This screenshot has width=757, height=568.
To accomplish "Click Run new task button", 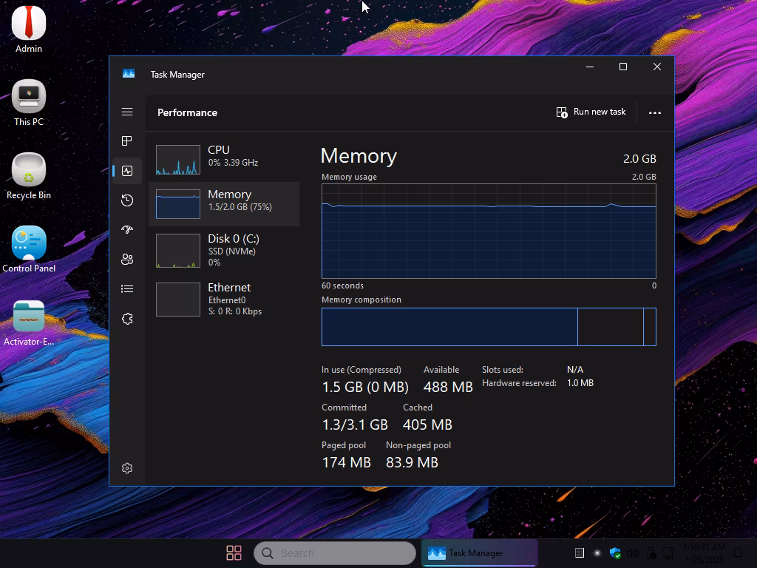I will click(x=591, y=112).
